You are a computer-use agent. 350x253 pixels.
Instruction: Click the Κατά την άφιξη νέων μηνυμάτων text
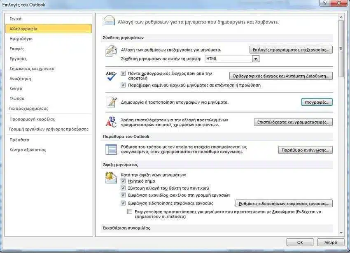(x=153, y=175)
